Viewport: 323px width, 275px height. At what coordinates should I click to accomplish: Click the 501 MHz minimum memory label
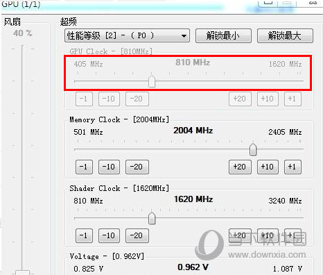[88, 132]
